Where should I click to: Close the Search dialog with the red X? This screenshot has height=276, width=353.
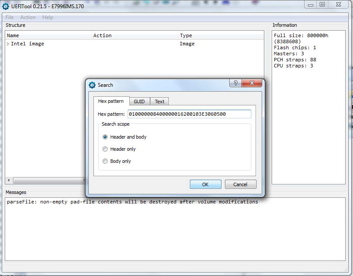click(252, 83)
